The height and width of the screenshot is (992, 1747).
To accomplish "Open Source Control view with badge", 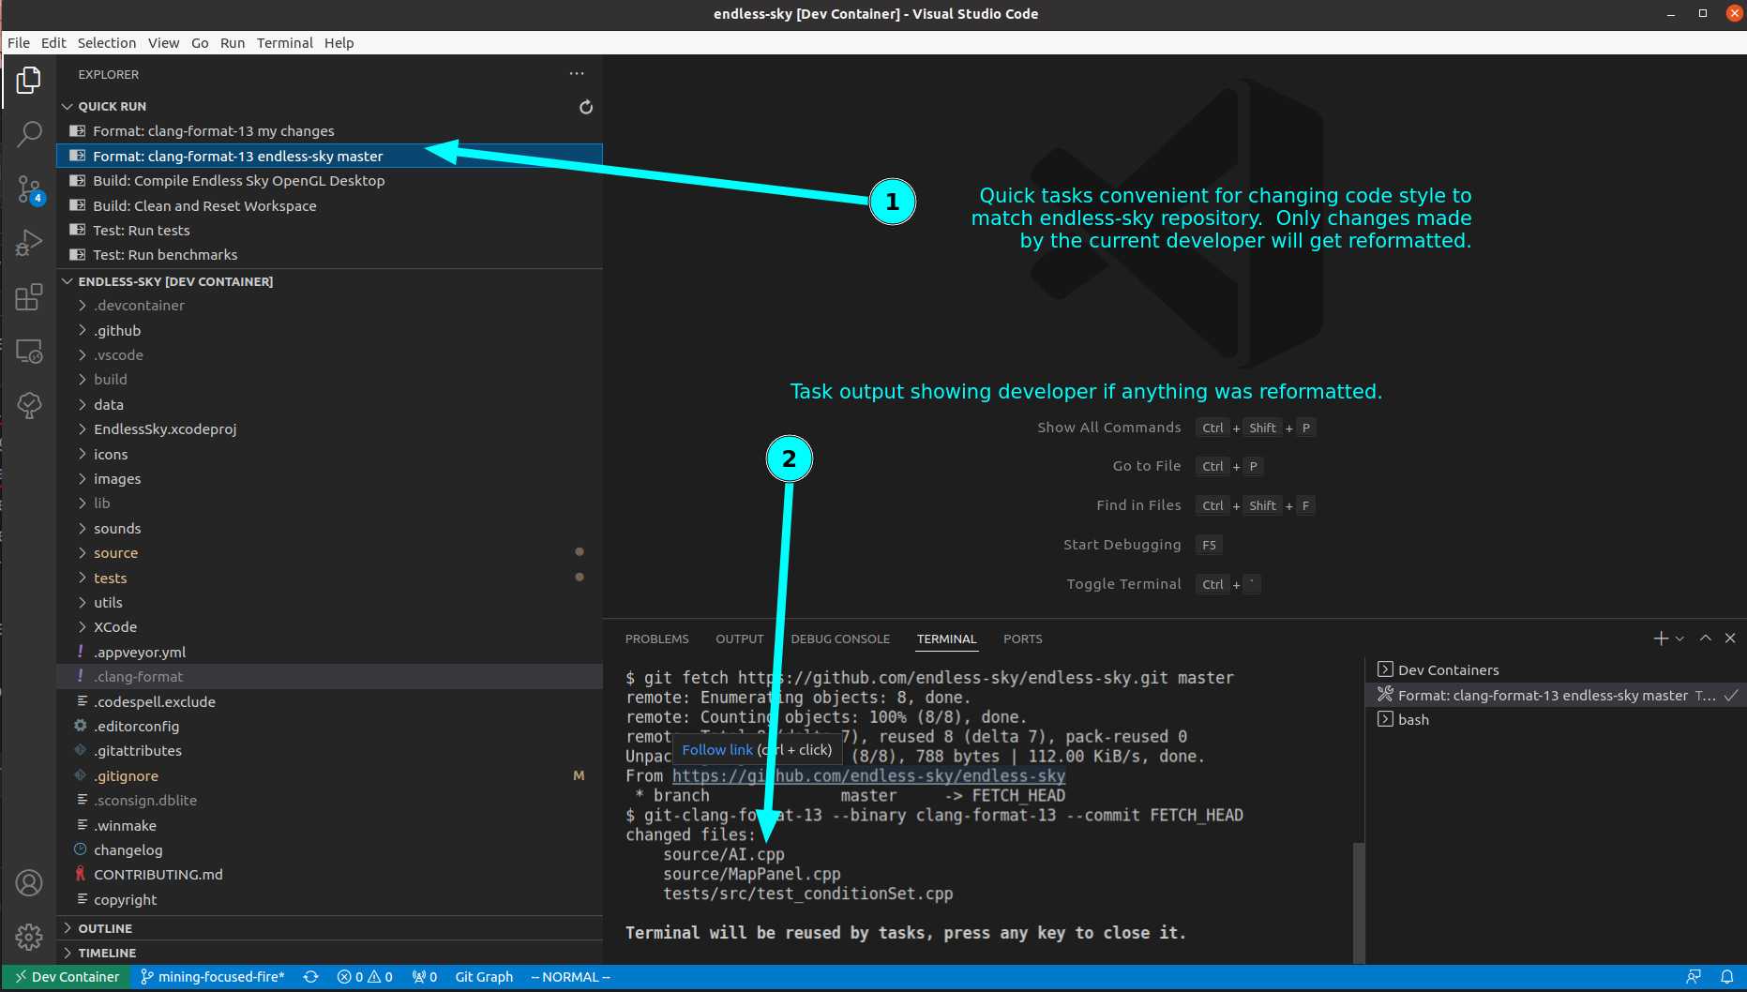I will pyautogui.click(x=29, y=189).
